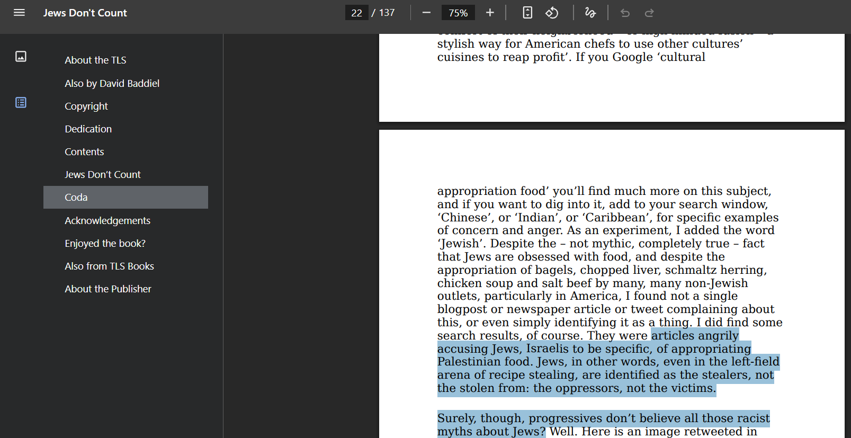Redo the last annotation
Image resolution: width=851 pixels, height=438 pixels.
[649, 13]
